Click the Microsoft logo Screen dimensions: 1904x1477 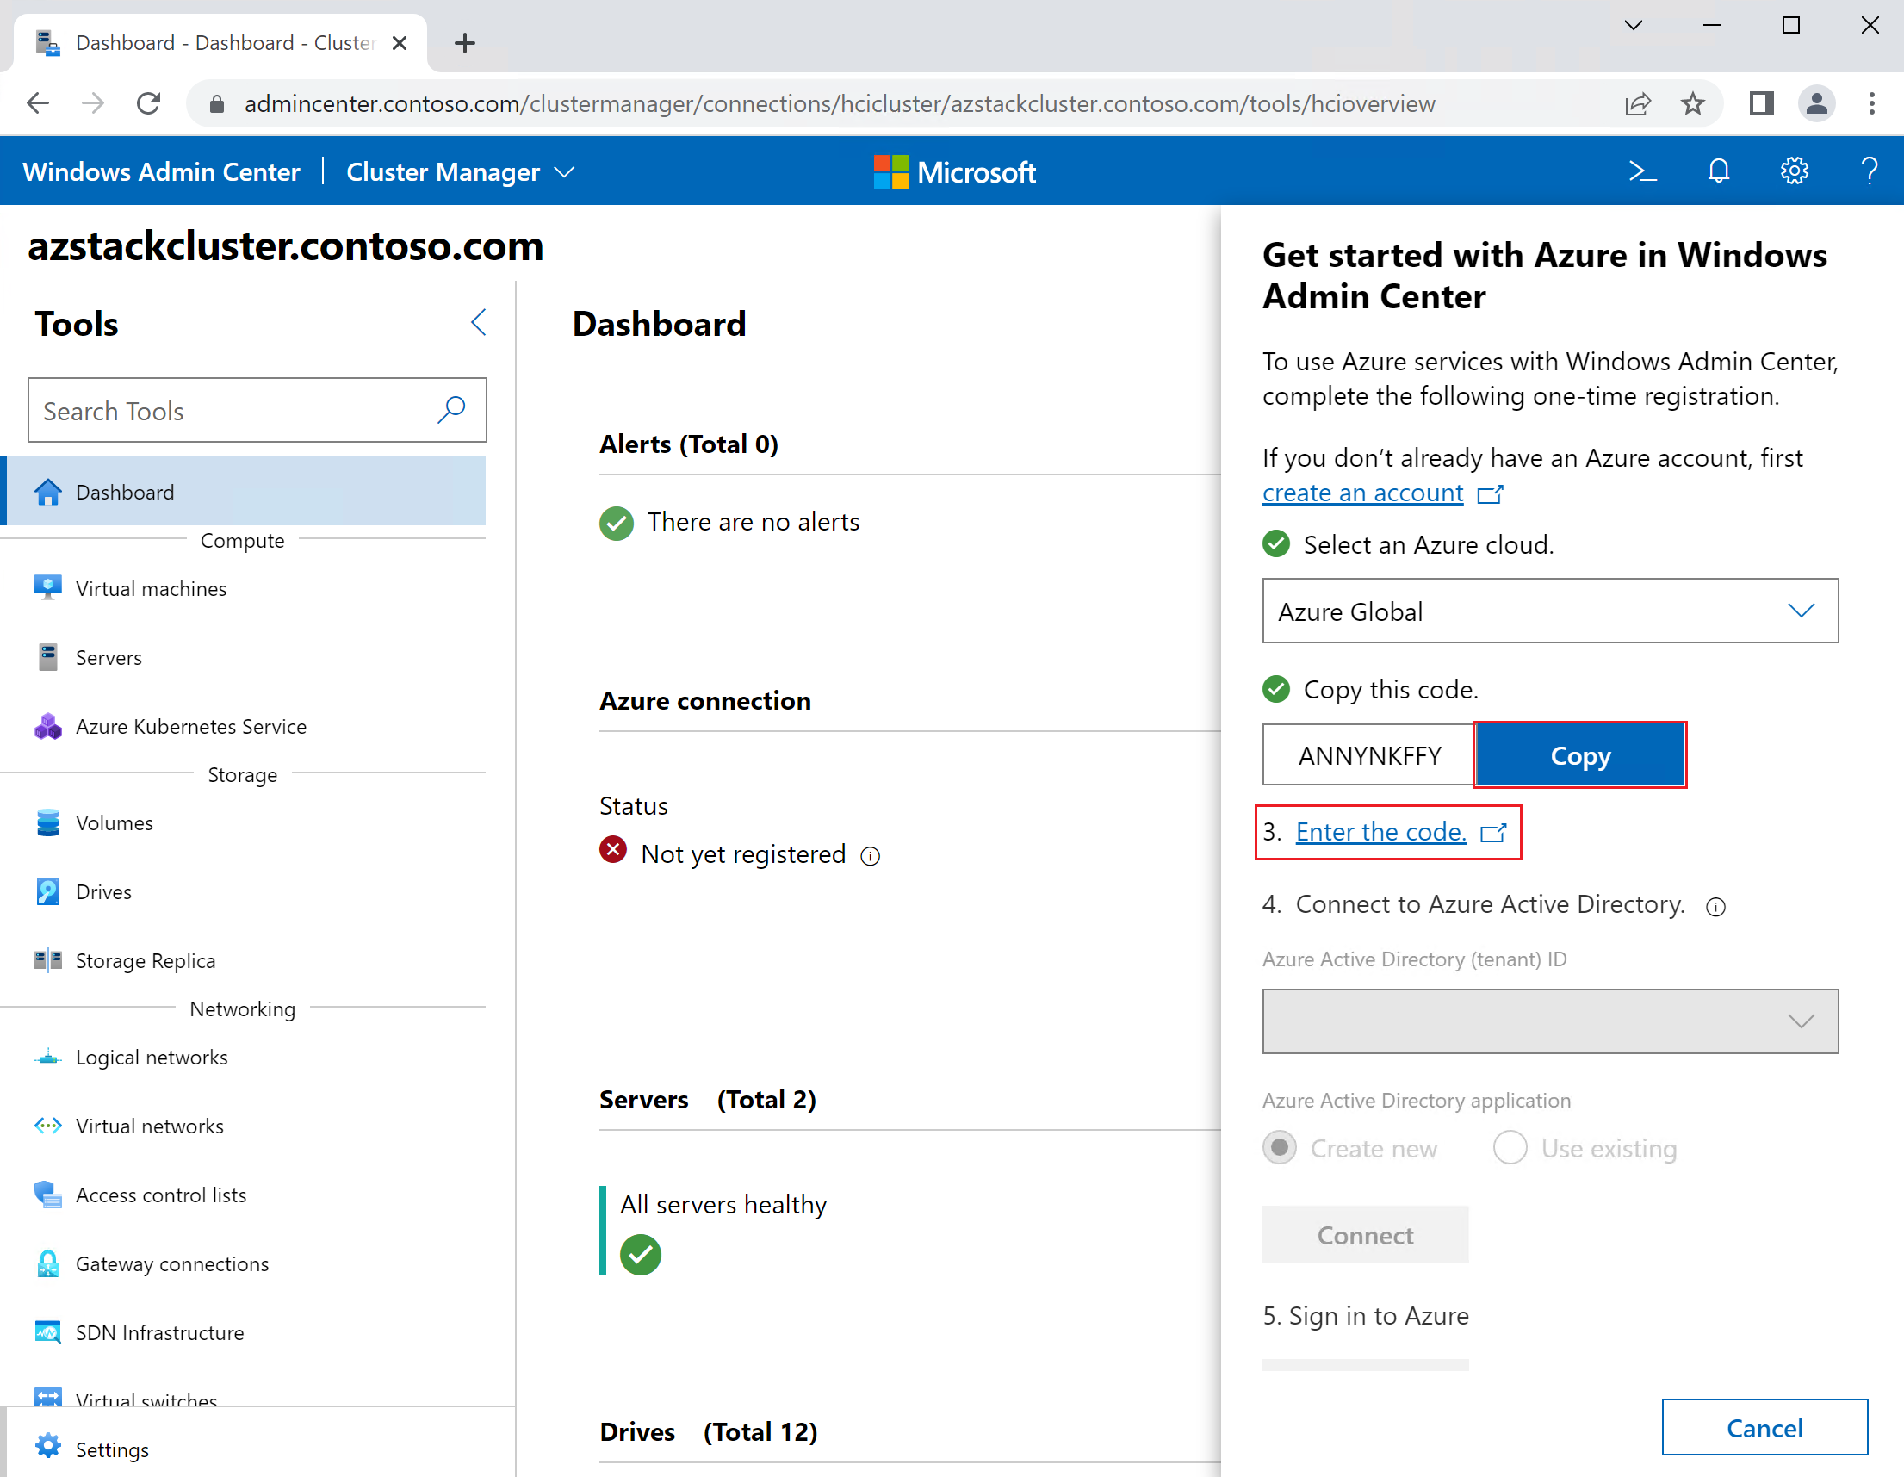[x=954, y=171]
